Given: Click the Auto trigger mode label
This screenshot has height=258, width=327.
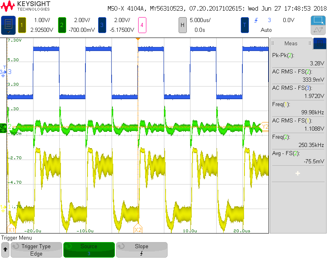Looking at the screenshot, I should 266,30.
